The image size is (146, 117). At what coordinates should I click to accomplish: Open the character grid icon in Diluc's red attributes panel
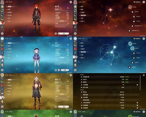(x=2, y=34)
